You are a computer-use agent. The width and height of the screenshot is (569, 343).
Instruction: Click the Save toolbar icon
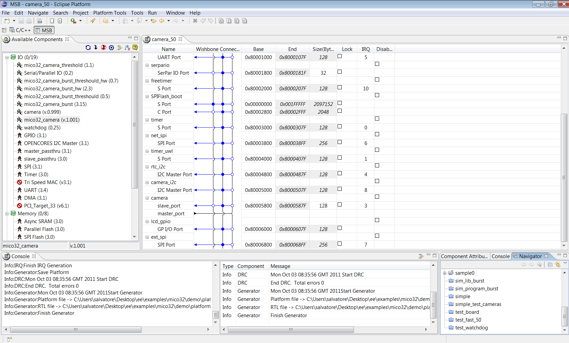(21, 21)
